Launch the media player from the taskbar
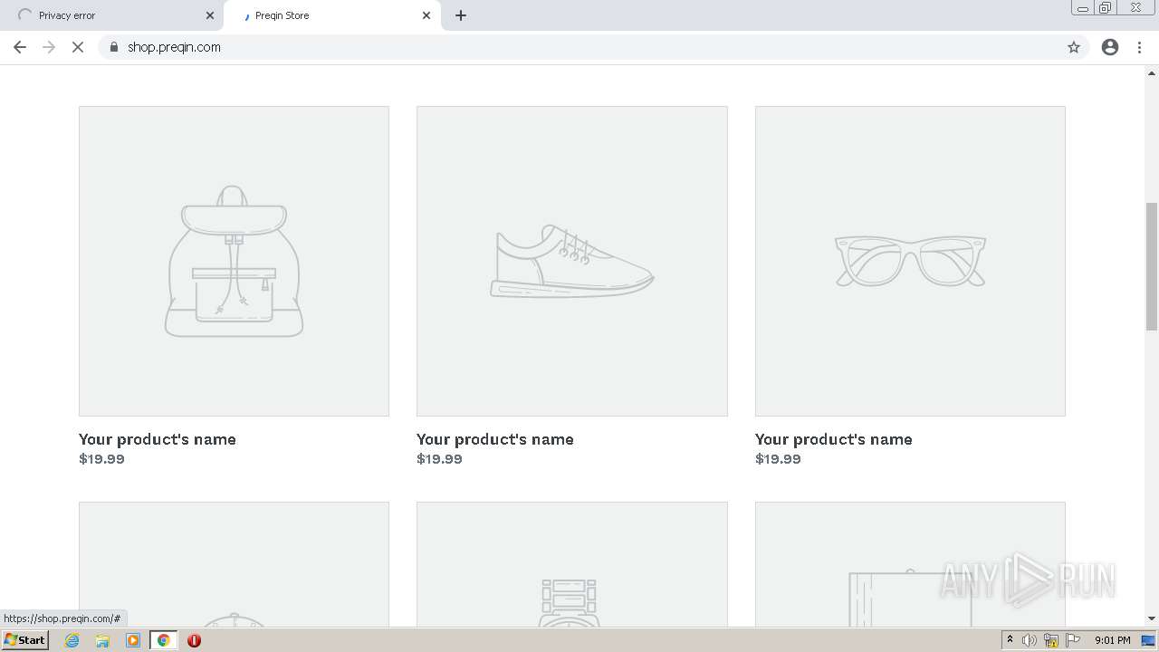Screen dimensions: 1159x652 click(x=133, y=640)
